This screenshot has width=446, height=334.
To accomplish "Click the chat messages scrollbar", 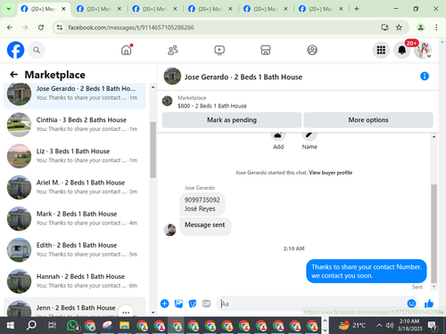I will (x=434, y=233).
